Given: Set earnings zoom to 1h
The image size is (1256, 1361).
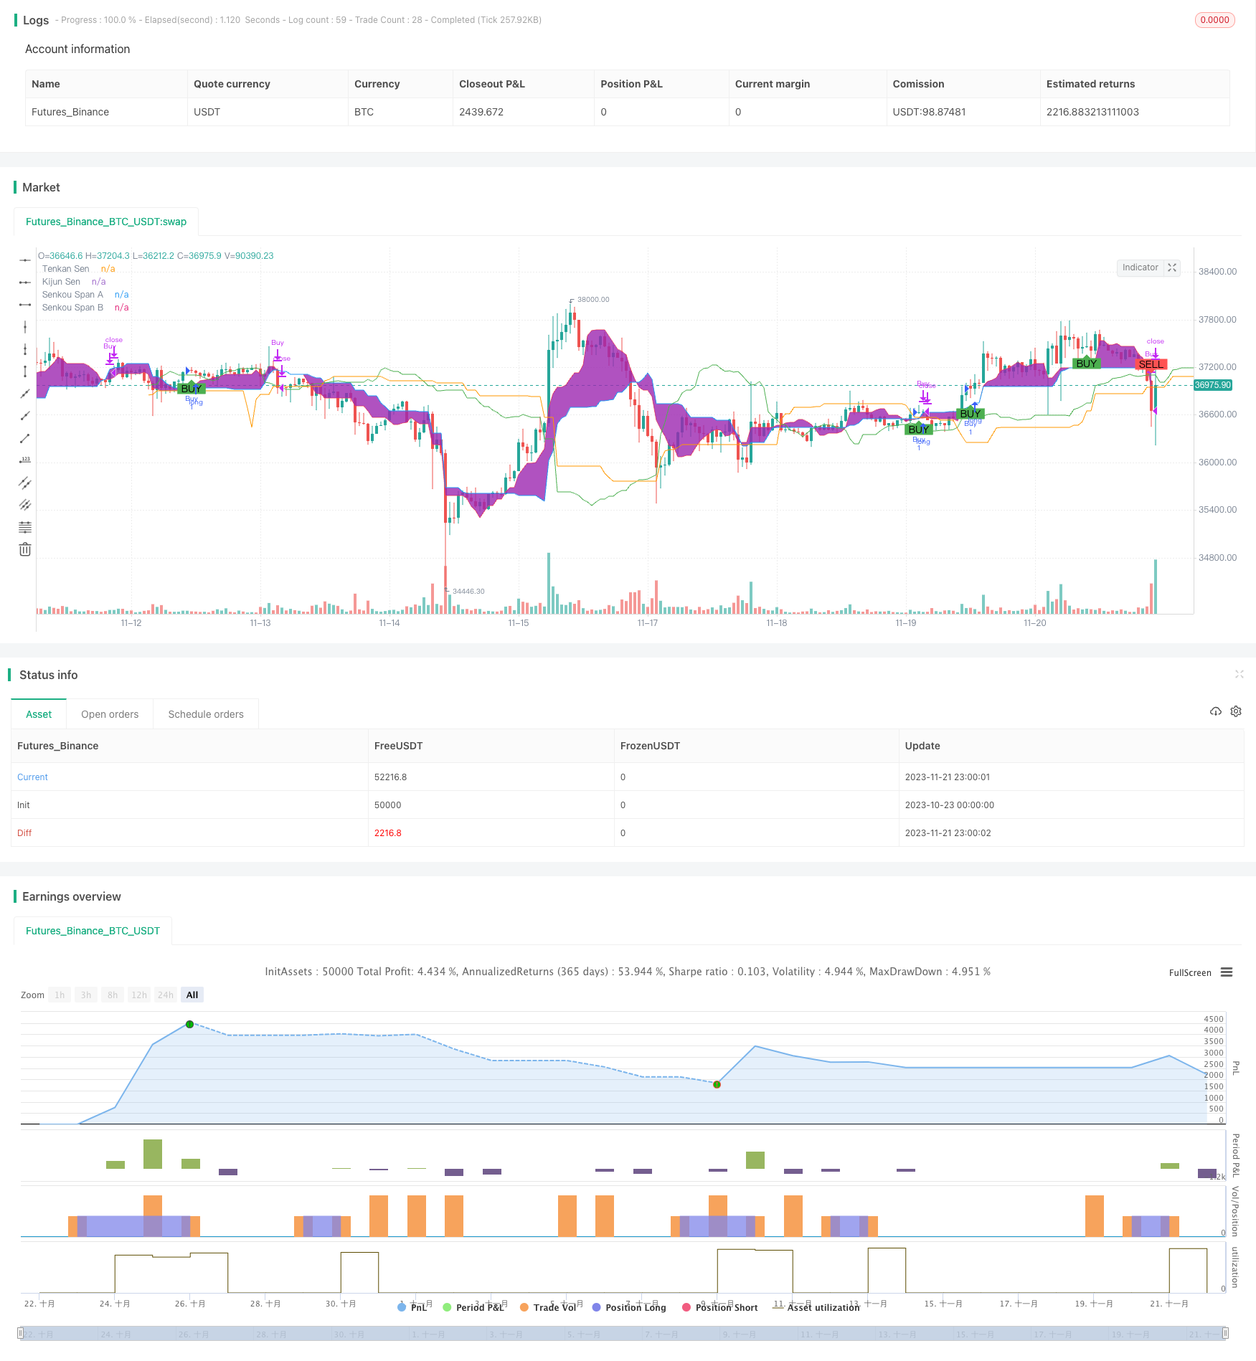Looking at the screenshot, I should pyautogui.click(x=60, y=995).
